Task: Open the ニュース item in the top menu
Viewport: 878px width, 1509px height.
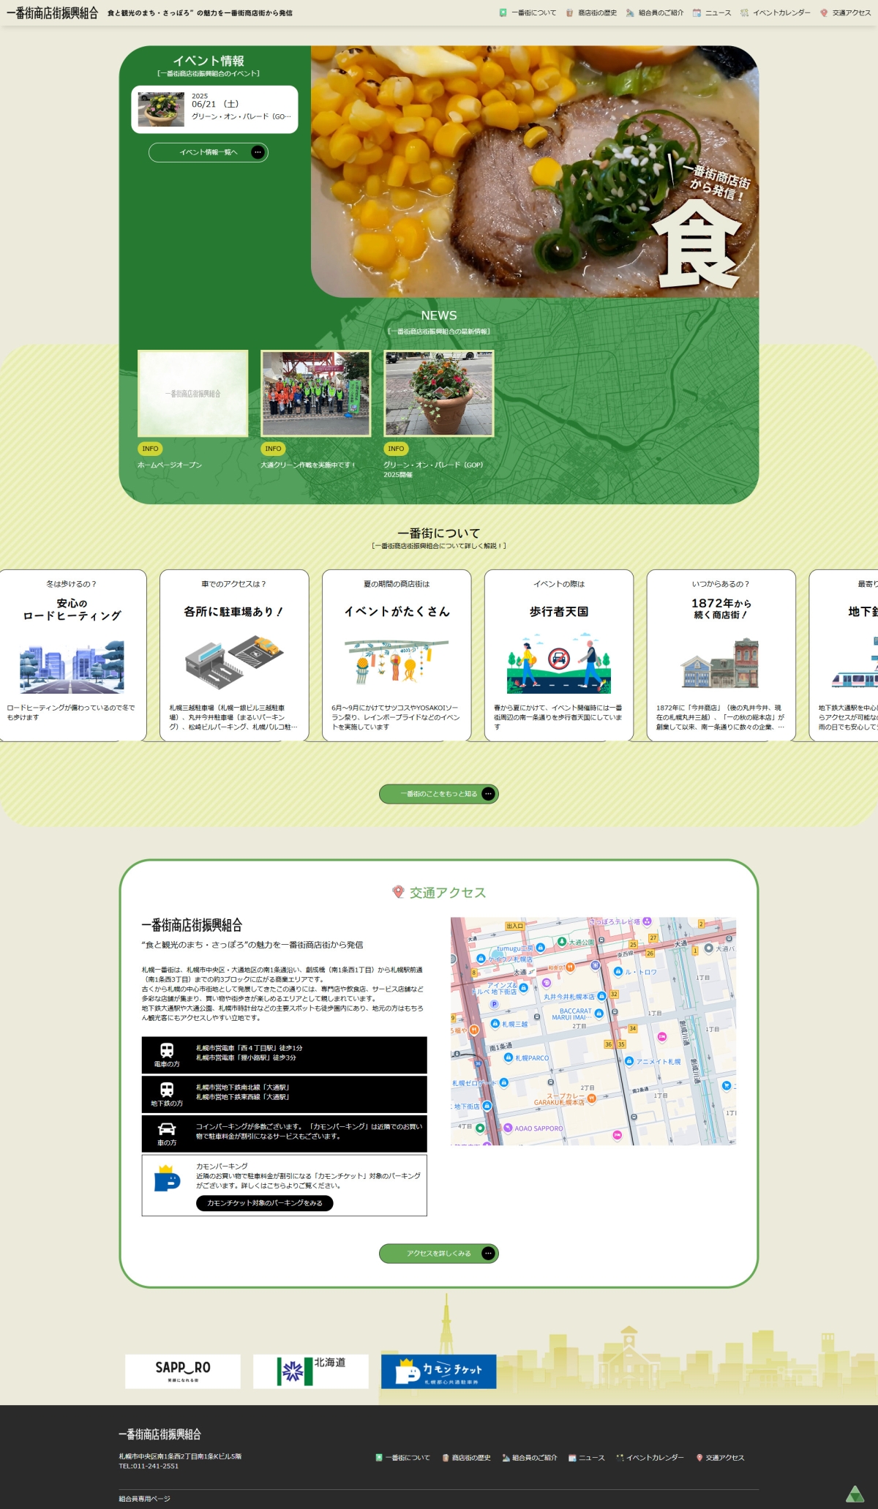Action: 712,13
